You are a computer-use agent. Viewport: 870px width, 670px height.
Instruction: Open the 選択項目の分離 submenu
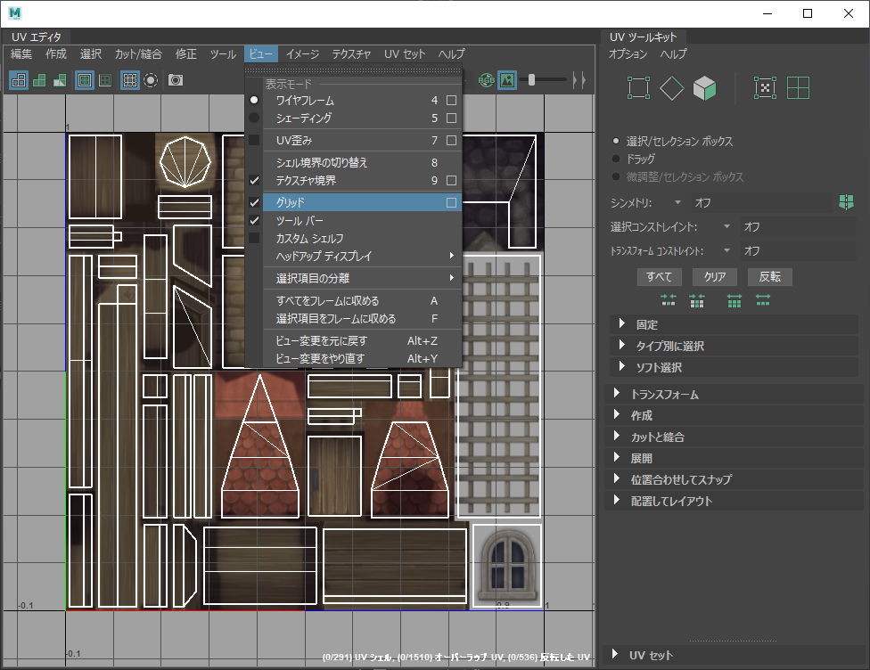(353, 278)
